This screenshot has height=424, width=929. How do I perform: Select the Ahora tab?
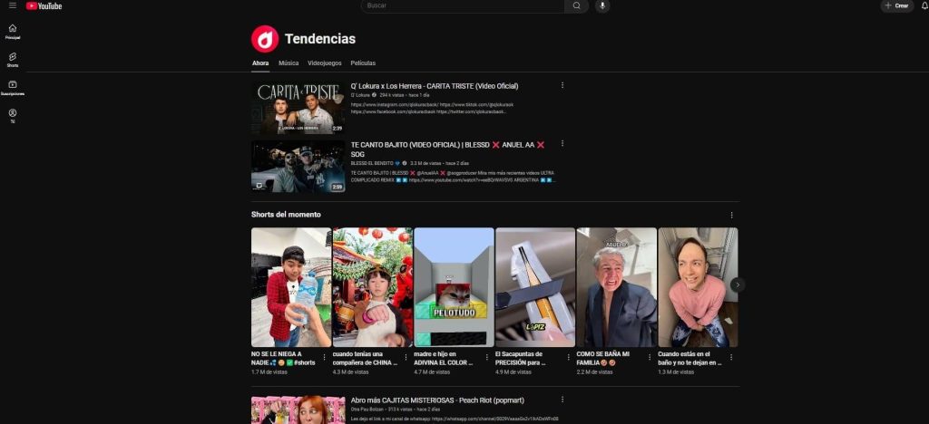[x=260, y=63]
